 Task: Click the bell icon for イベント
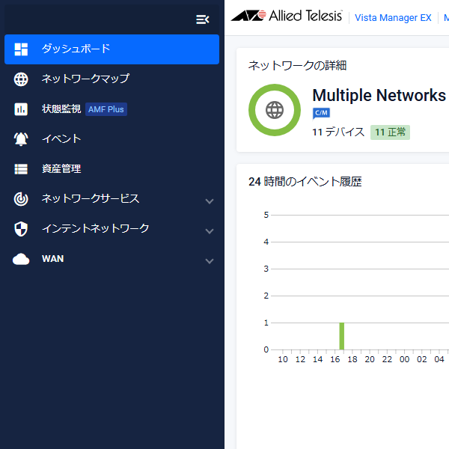click(x=21, y=139)
